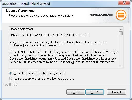Click the InstallShield label at bottom left
Viewport: 132px width, 100px height.
click(10, 85)
